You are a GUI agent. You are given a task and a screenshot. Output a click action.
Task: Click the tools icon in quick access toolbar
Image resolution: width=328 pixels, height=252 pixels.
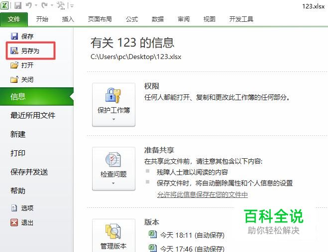point(61,5)
